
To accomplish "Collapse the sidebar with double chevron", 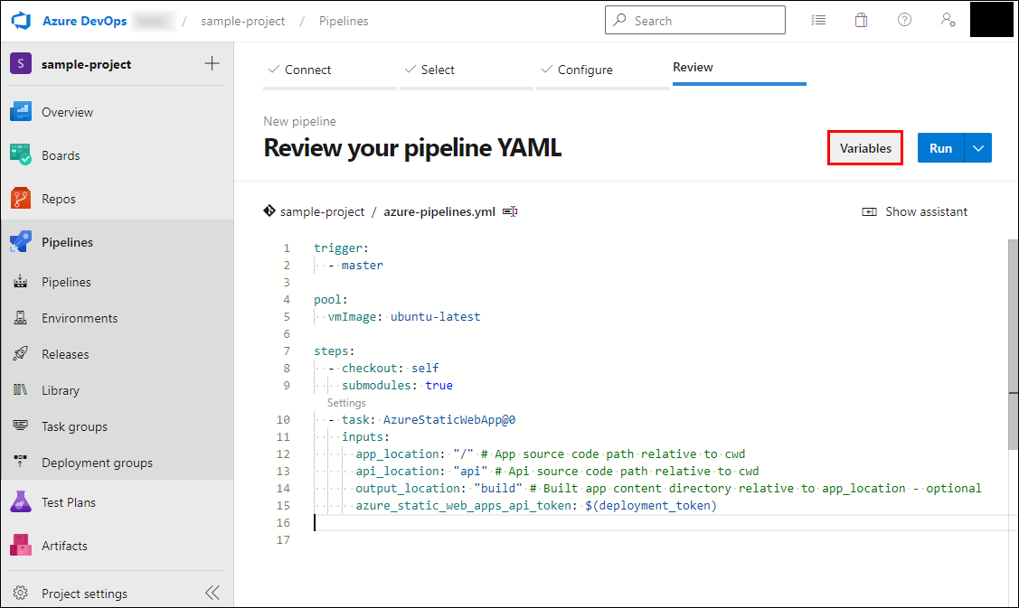I will click(212, 593).
